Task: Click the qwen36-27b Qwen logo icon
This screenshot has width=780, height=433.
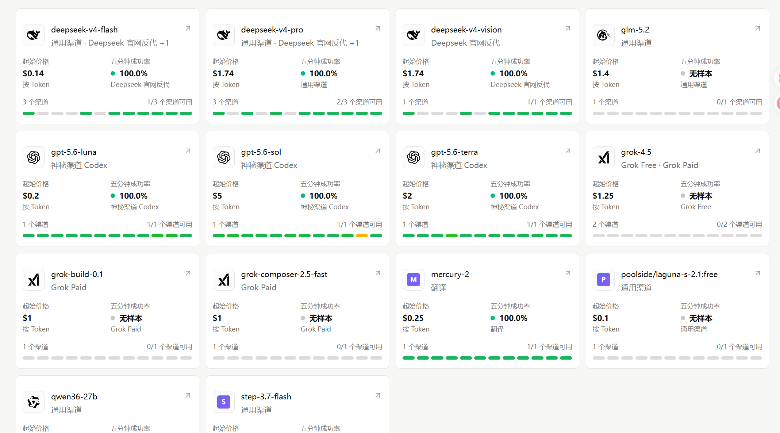Action: coord(34,402)
